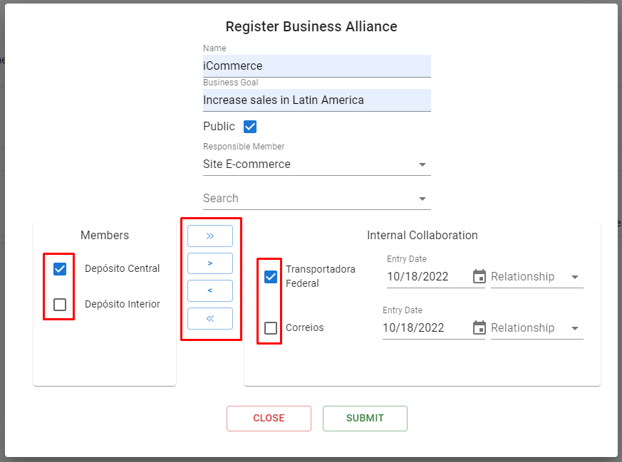Open calendar picker for Correios entry date
The width and height of the screenshot is (622, 462).
coord(480,327)
